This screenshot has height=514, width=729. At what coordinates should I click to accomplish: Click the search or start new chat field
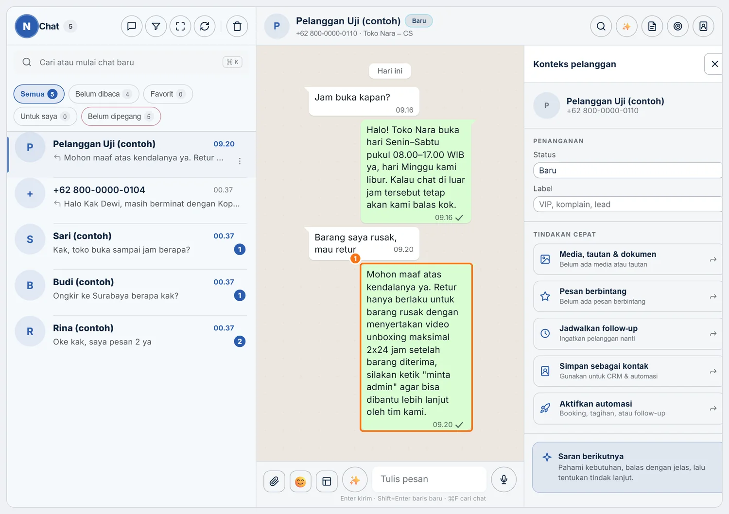click(131, 62)
